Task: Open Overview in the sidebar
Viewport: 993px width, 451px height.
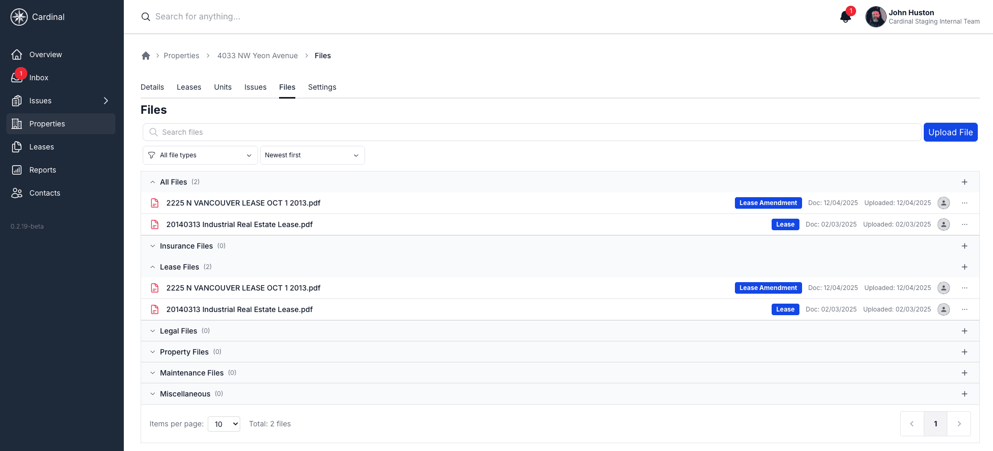Action: click(61, 55)
